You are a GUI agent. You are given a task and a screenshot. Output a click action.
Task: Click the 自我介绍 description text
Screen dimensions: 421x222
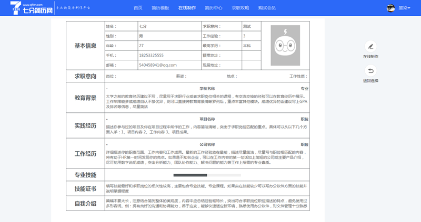tap(206, 203)
